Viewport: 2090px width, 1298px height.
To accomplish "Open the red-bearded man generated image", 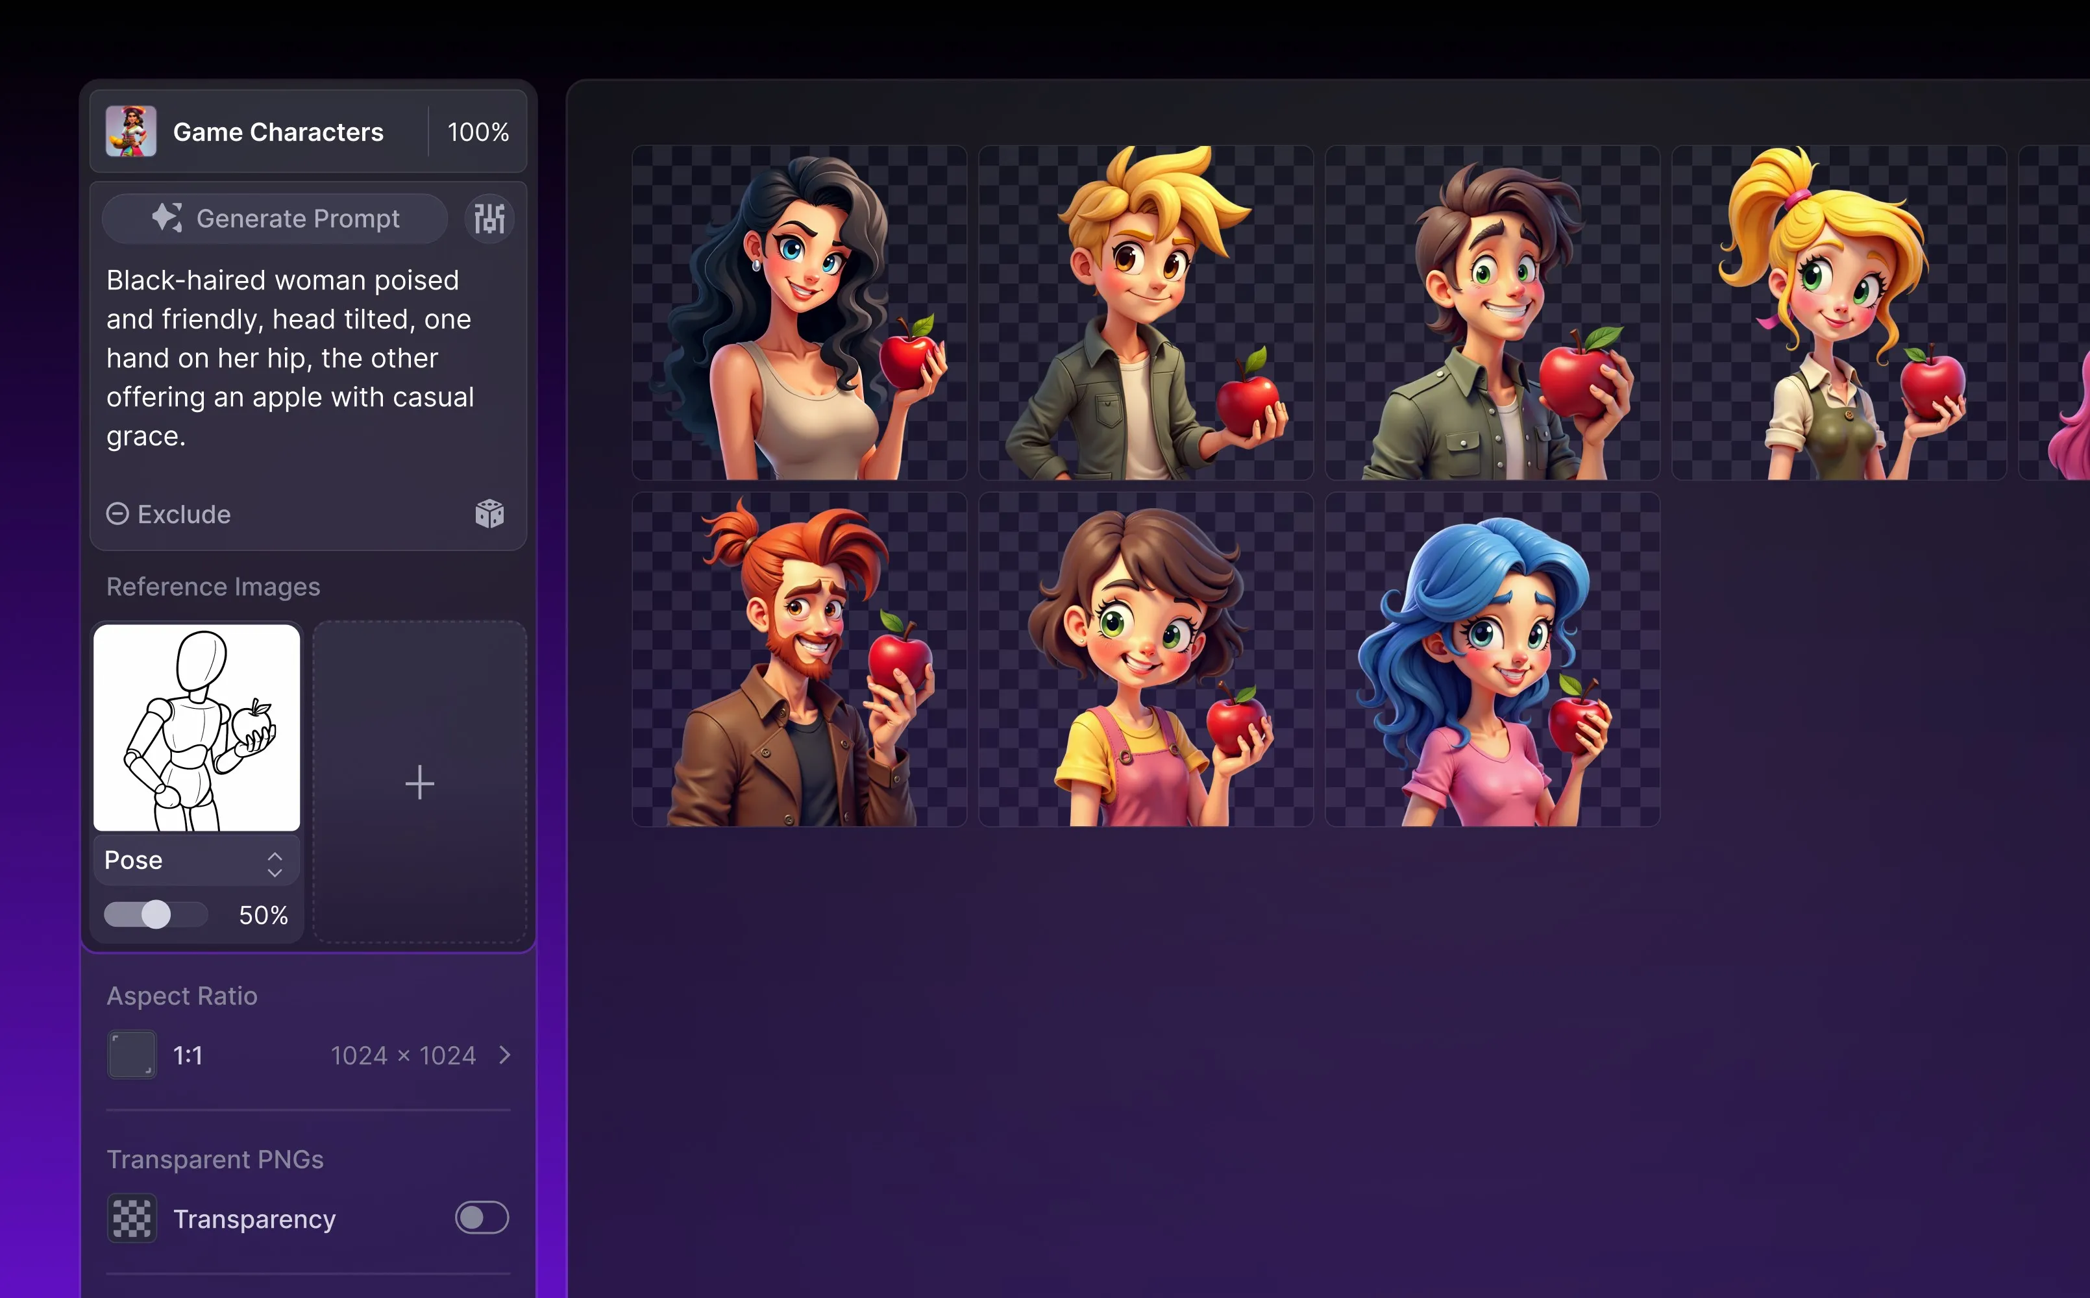I will coord(799,659).
